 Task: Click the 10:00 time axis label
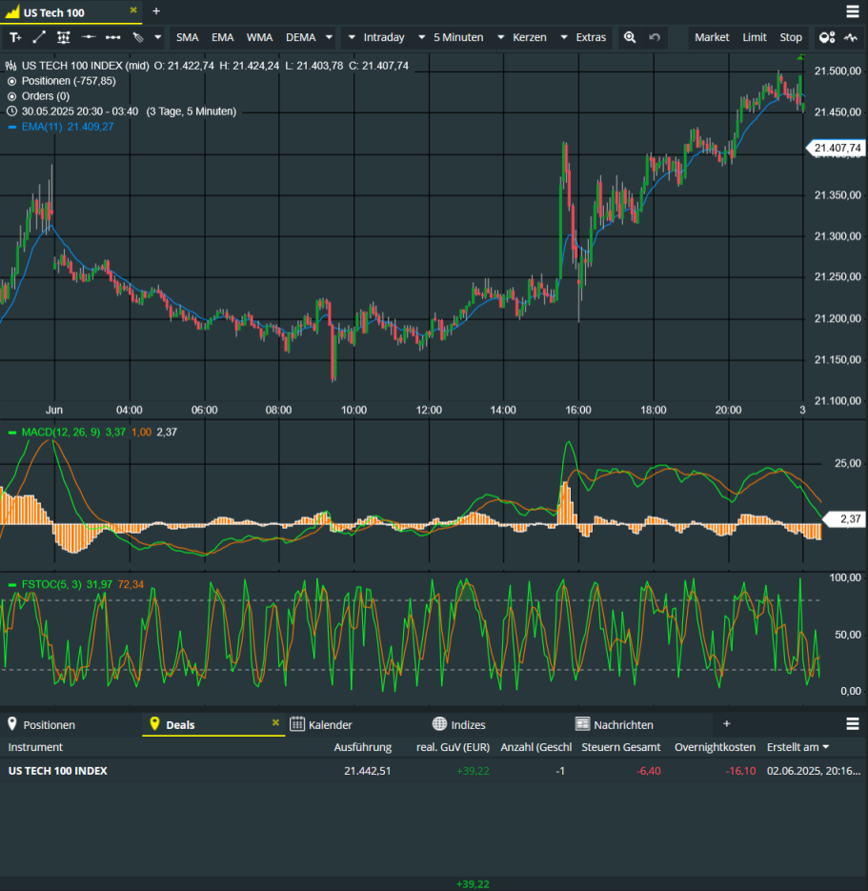[x=353, y=410]
